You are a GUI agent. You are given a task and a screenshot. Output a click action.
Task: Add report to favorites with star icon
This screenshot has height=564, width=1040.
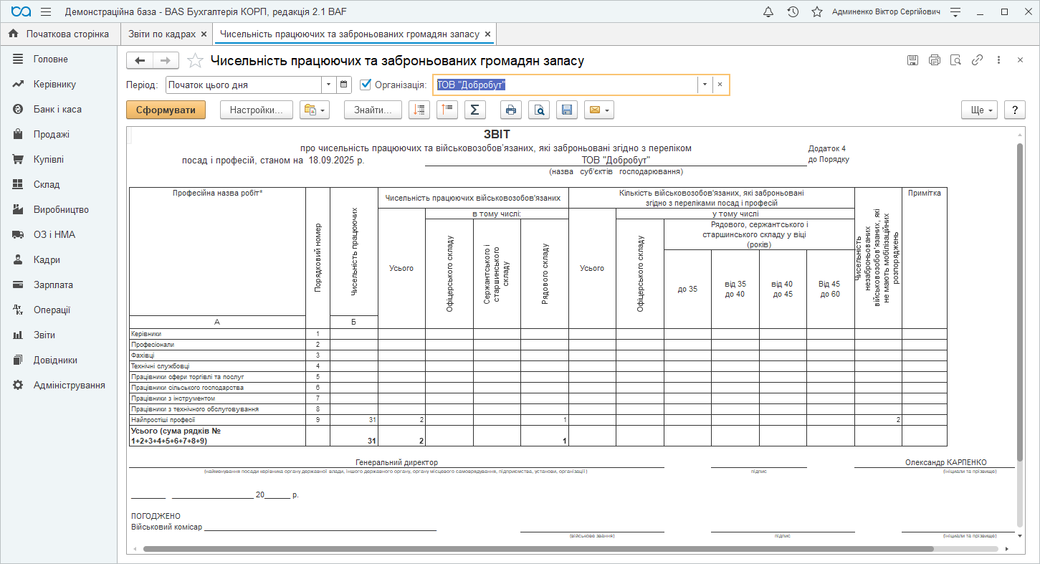pos(195,61)
